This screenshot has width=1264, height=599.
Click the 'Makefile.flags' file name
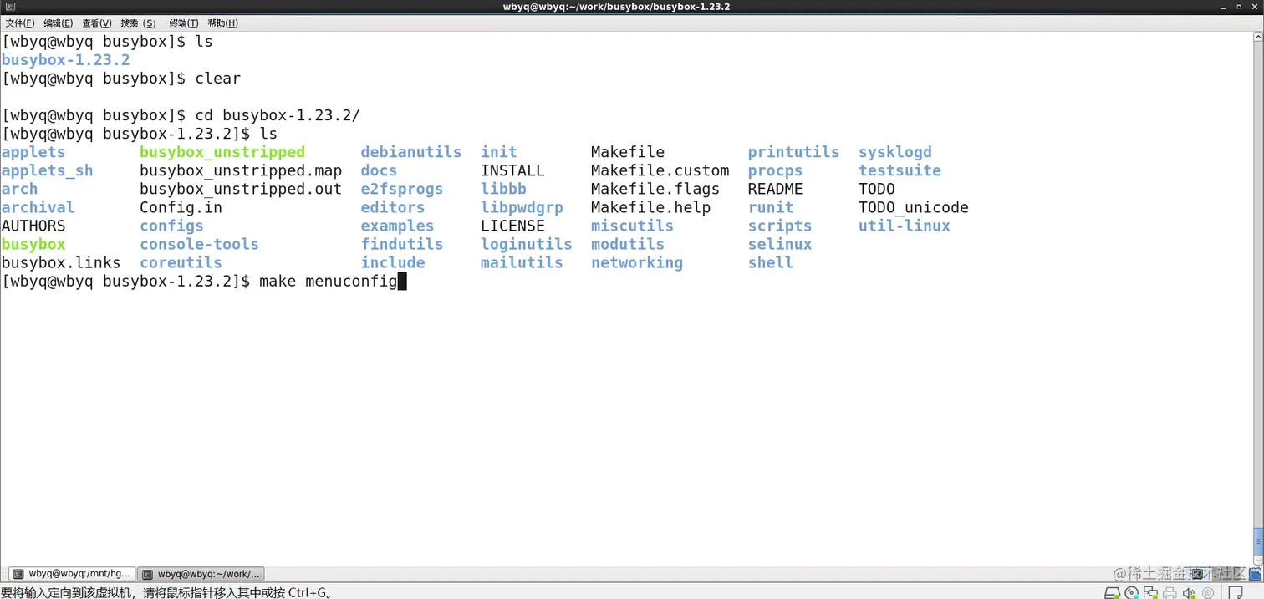tap(655, 189)
